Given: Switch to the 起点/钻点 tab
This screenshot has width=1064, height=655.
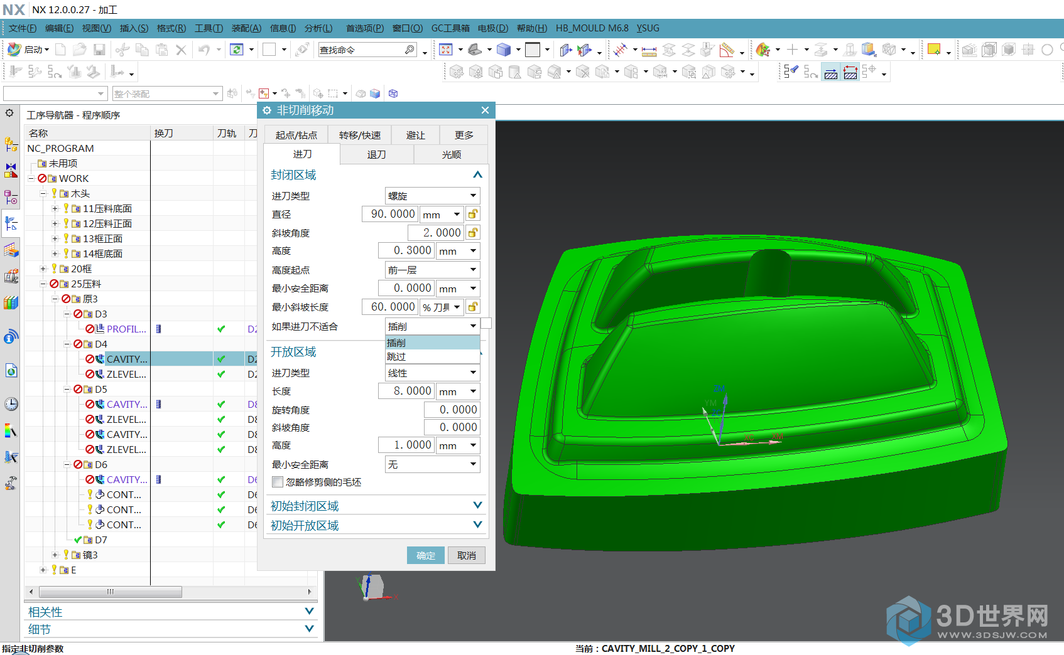Looking at the screenshot, I should [296, 135].
